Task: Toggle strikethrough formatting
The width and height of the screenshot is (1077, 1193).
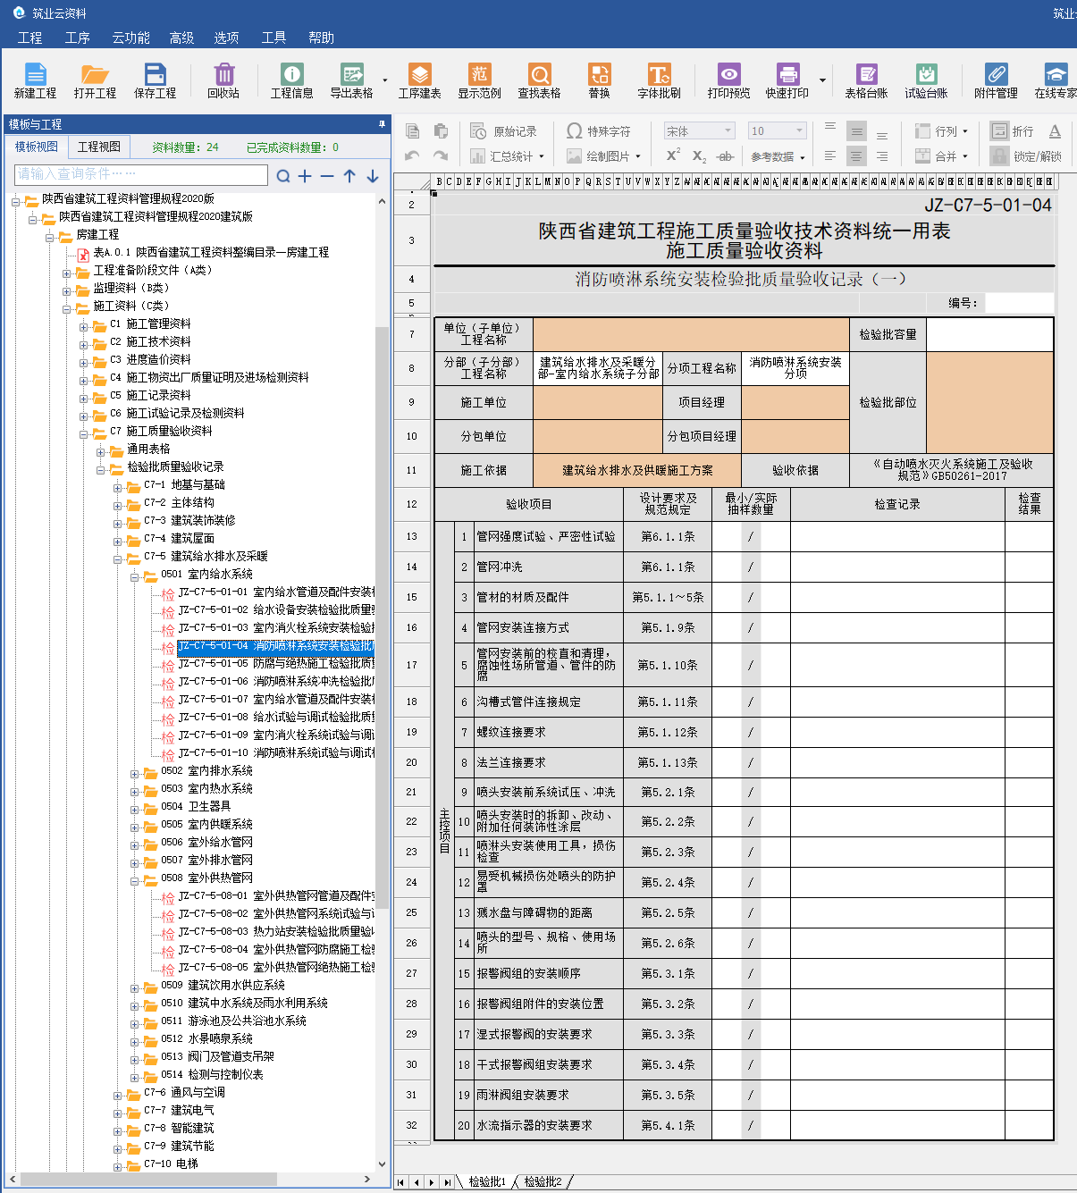Action: (x=725, y=156)
